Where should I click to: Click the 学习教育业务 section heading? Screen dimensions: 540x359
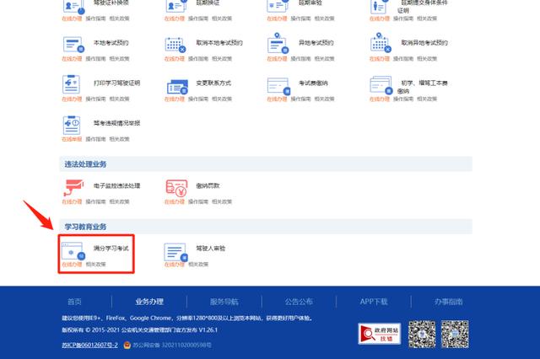pos(85,227)
